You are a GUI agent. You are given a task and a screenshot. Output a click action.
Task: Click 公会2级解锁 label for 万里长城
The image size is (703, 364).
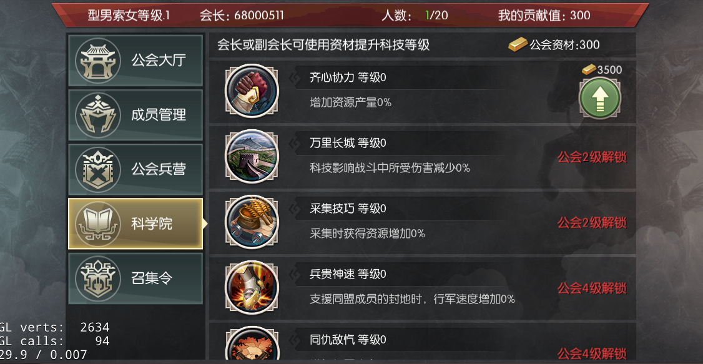point(592,157)
